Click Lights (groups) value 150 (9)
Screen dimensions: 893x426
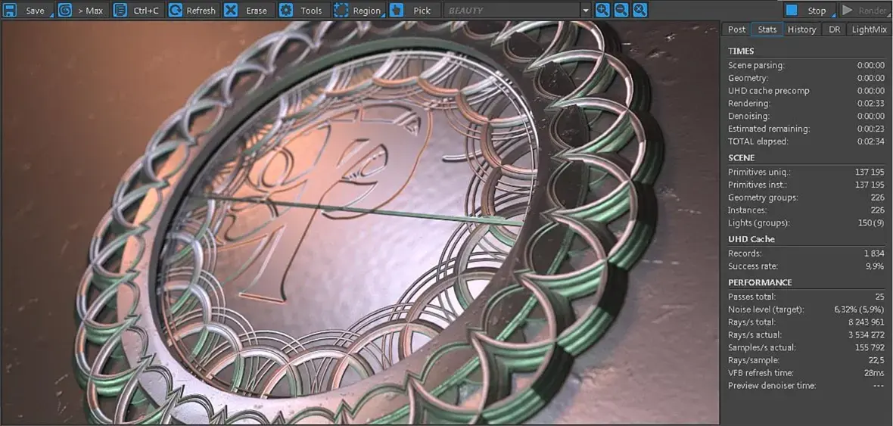pyautogui.click(x=871, y=222)
